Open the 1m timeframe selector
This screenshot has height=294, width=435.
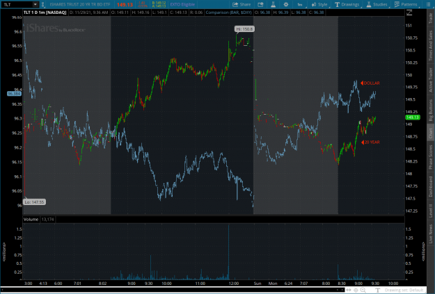click(x=300, y=4)
